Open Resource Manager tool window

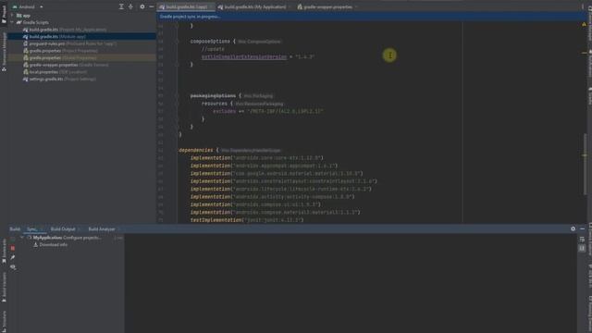coord(4,51)
